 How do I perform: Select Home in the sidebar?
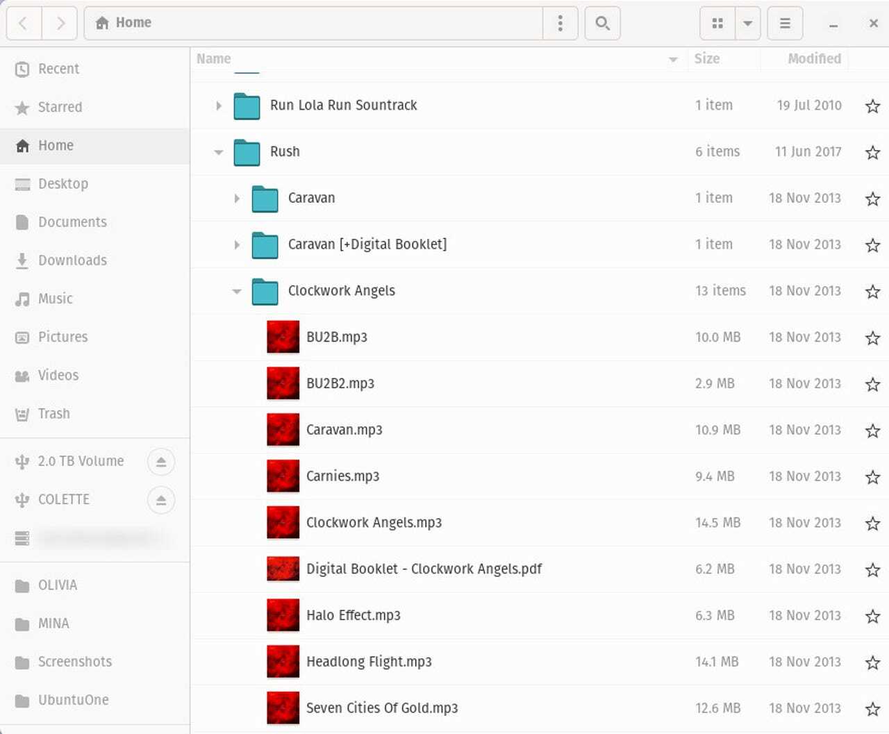[94, 145]
